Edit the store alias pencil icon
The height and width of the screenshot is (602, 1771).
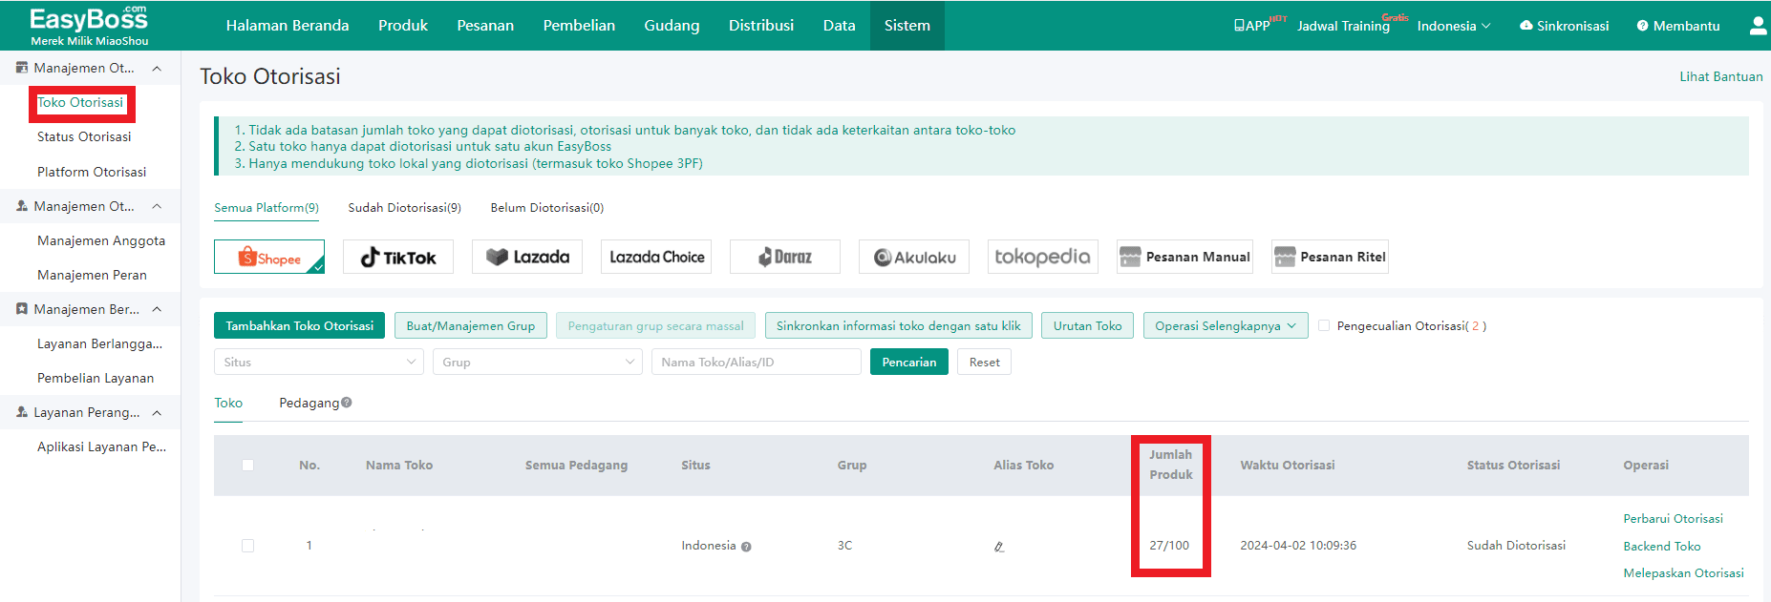(999, 547)
